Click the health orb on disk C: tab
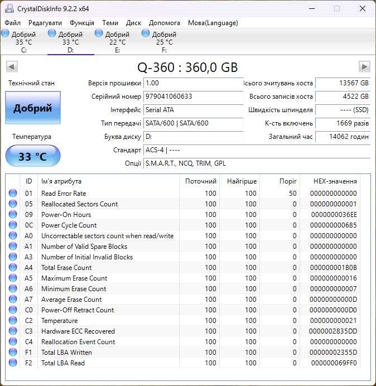Image resolution: width=376 pixels, height=386 pixels. tap(5, 33)
